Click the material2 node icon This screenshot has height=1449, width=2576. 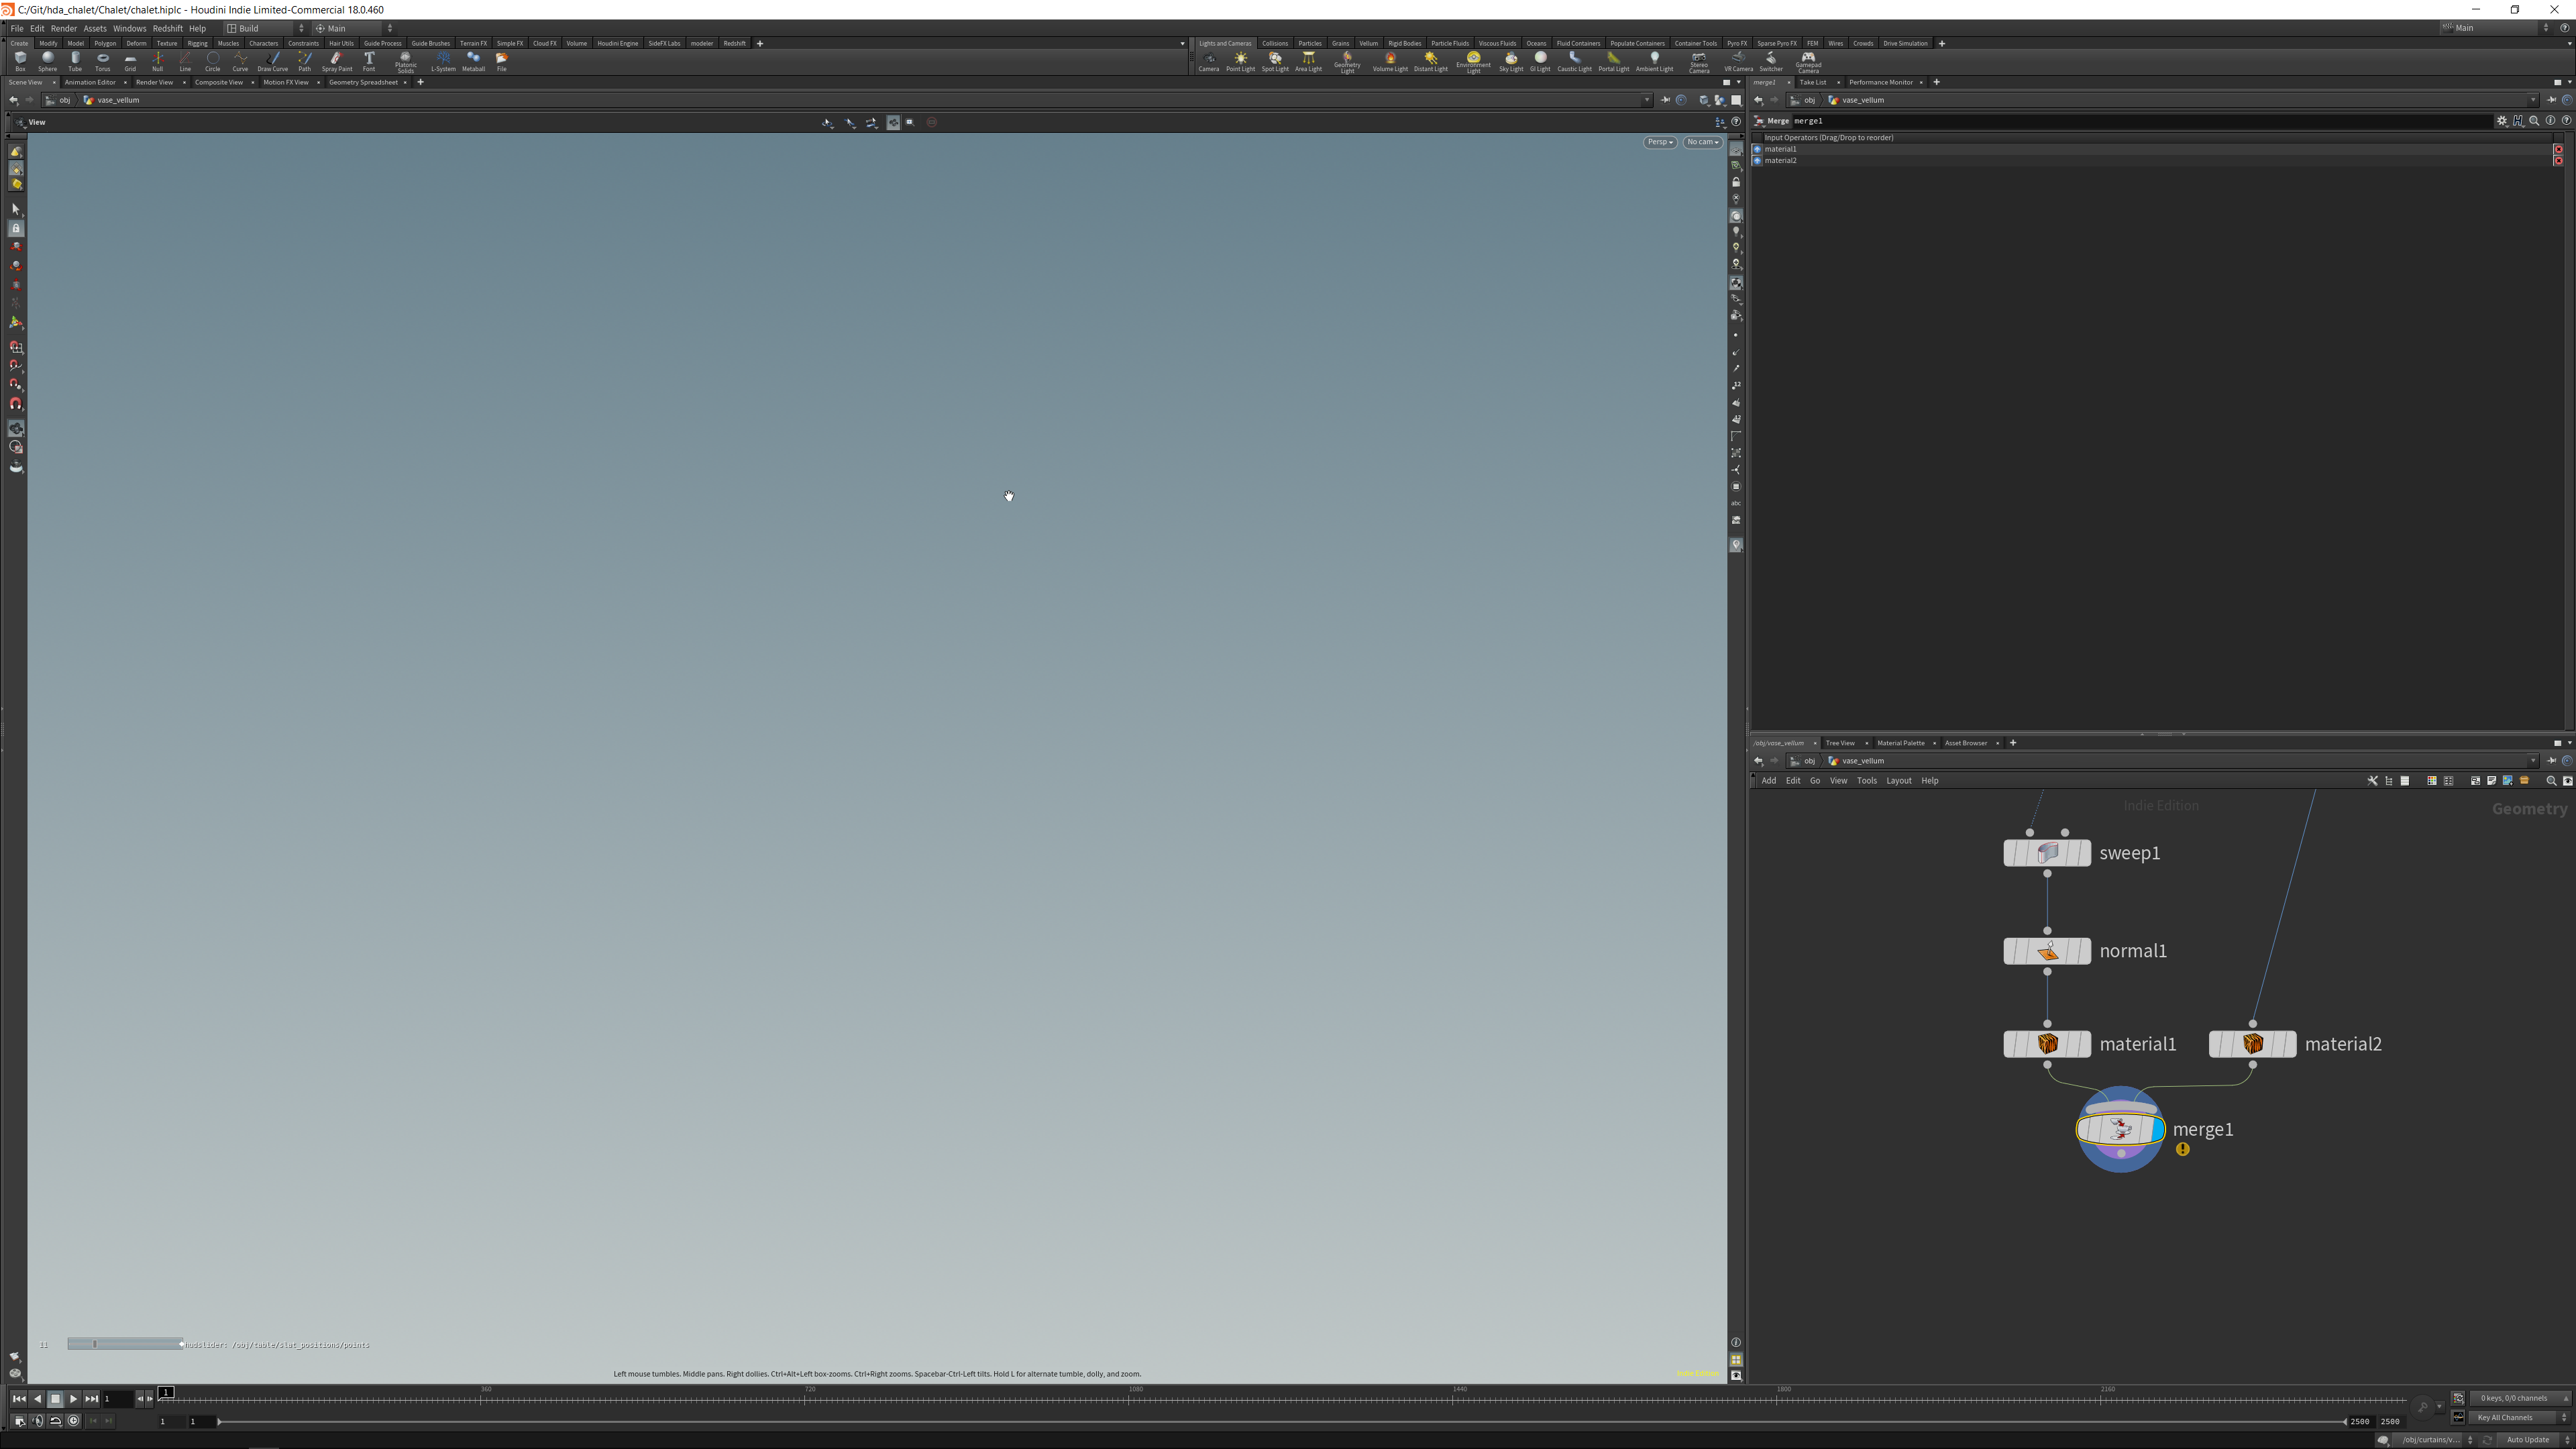[x=2252, y=1044]
